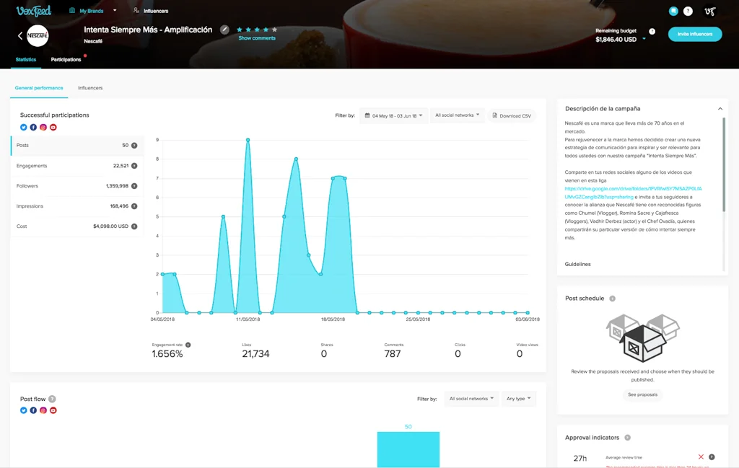Collapse the Descripción de la campaña panel

[x=720, y=108]
